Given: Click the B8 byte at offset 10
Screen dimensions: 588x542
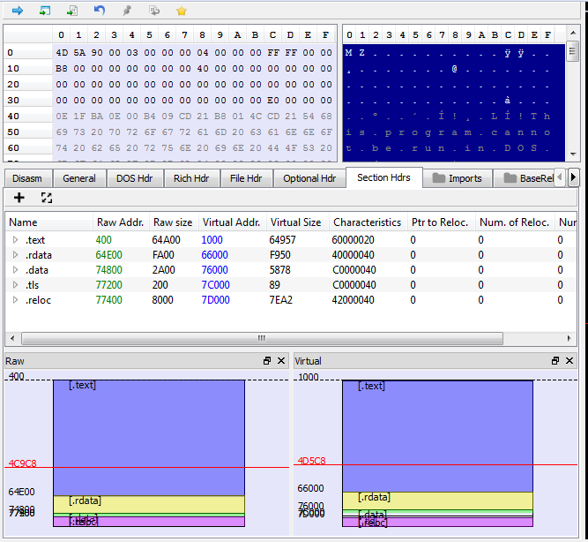Looking at the screenshot, I should (62, 68).
